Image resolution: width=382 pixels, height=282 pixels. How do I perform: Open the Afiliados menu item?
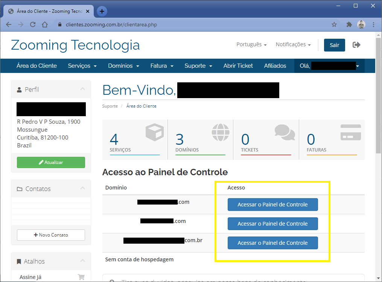pyautogui.click(x=275, y=66)
